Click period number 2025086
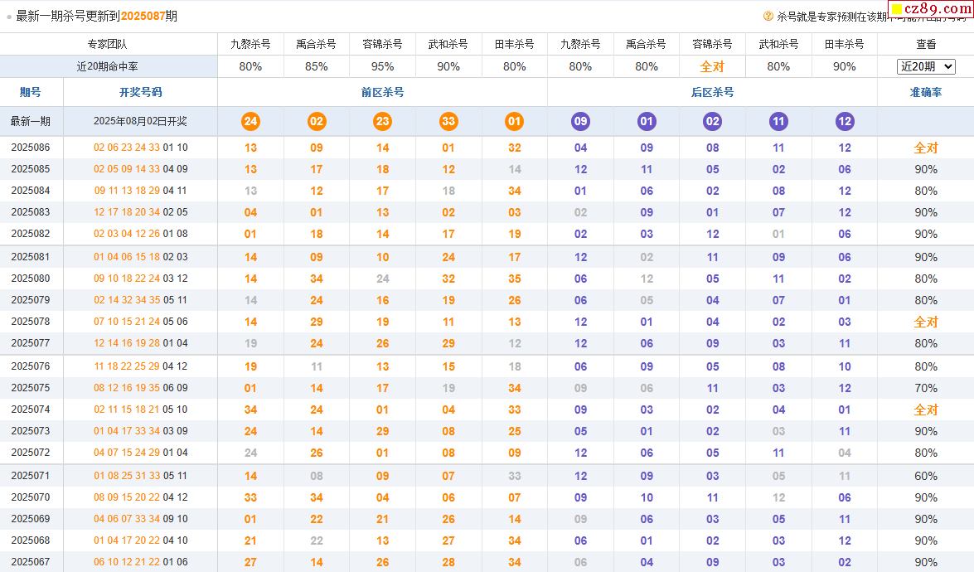 [x=31, y=148]
